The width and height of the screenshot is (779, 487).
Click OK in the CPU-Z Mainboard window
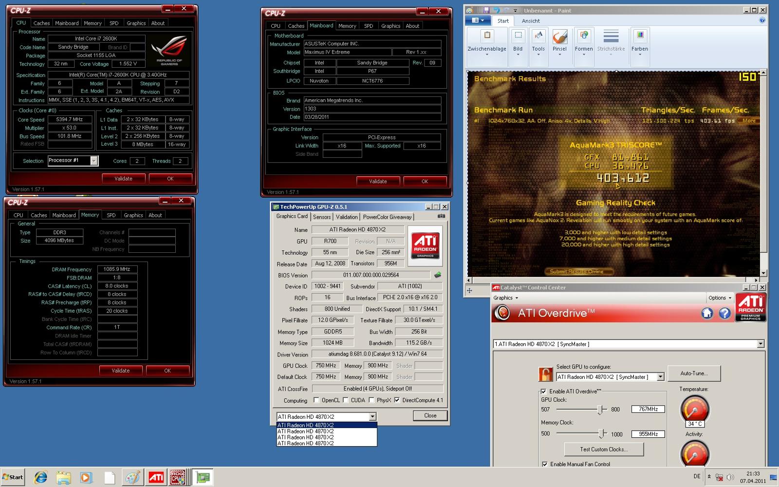425,181
